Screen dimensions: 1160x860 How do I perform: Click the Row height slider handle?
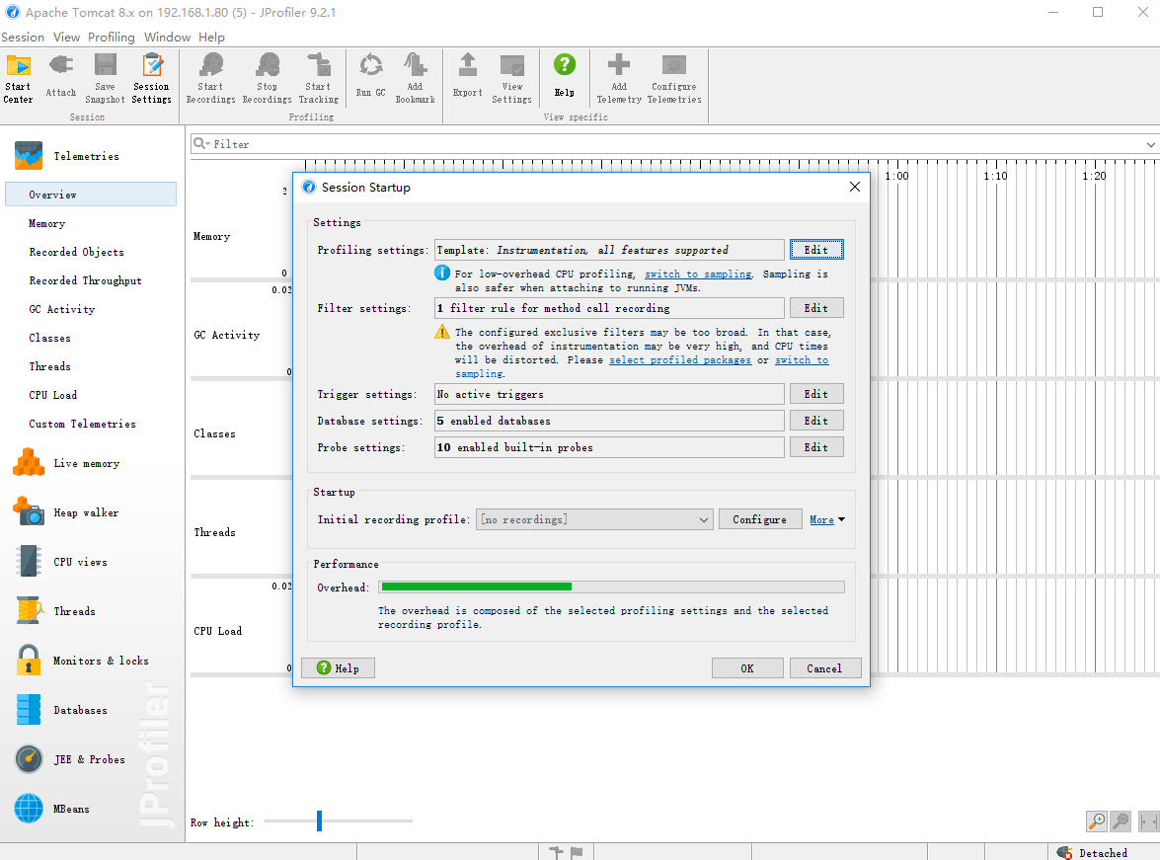319,821
